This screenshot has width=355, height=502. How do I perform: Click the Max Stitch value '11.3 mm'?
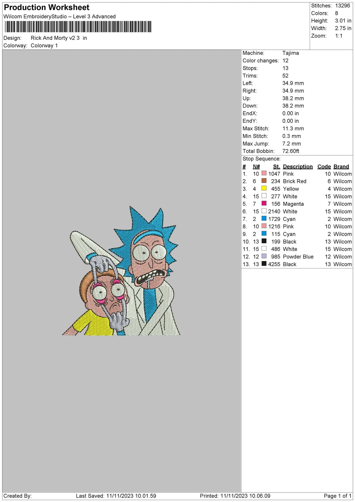click(293, 128)
